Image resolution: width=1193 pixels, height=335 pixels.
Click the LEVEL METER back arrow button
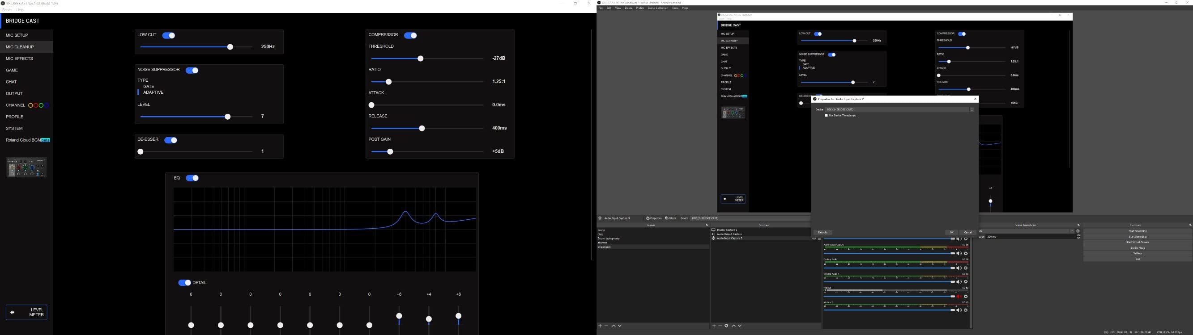(26, 312)
